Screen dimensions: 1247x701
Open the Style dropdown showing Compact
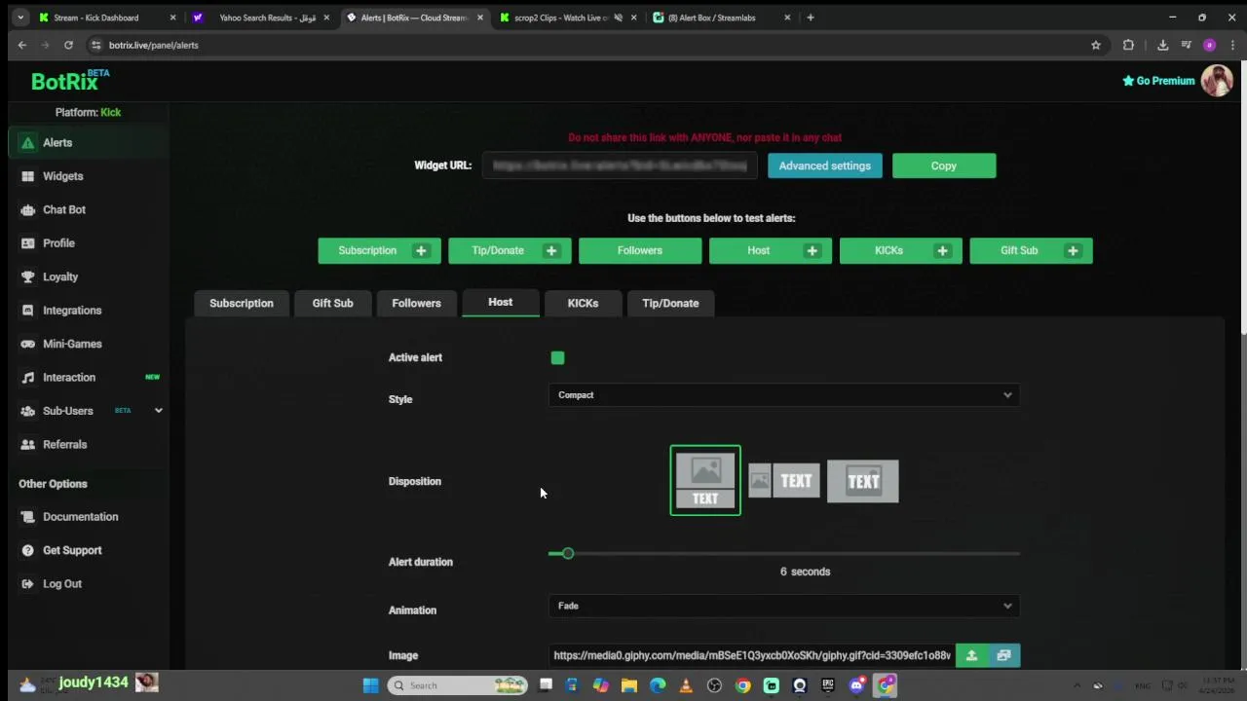pyautogui.click(x=784, y=395)
